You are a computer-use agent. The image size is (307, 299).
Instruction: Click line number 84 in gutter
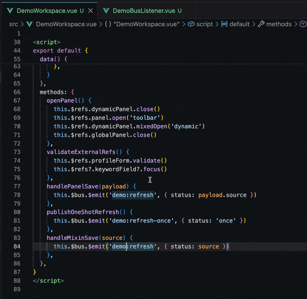coord(17,246)
